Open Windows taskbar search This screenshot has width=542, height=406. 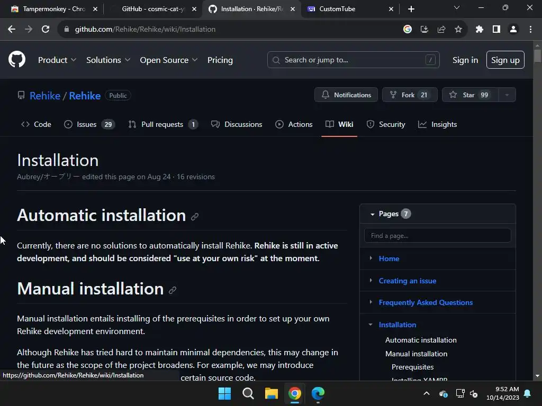pyautogui.click(x=248, y=393)
